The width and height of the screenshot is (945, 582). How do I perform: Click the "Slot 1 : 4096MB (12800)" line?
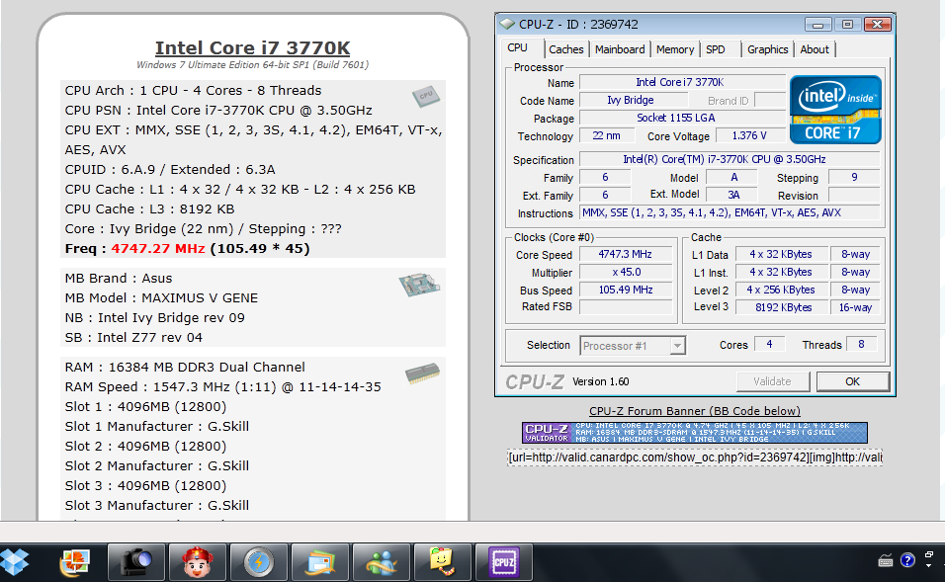(146, 407)
